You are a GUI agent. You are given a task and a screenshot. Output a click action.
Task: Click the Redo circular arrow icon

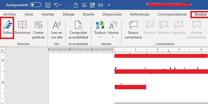(x=67, y=5)
